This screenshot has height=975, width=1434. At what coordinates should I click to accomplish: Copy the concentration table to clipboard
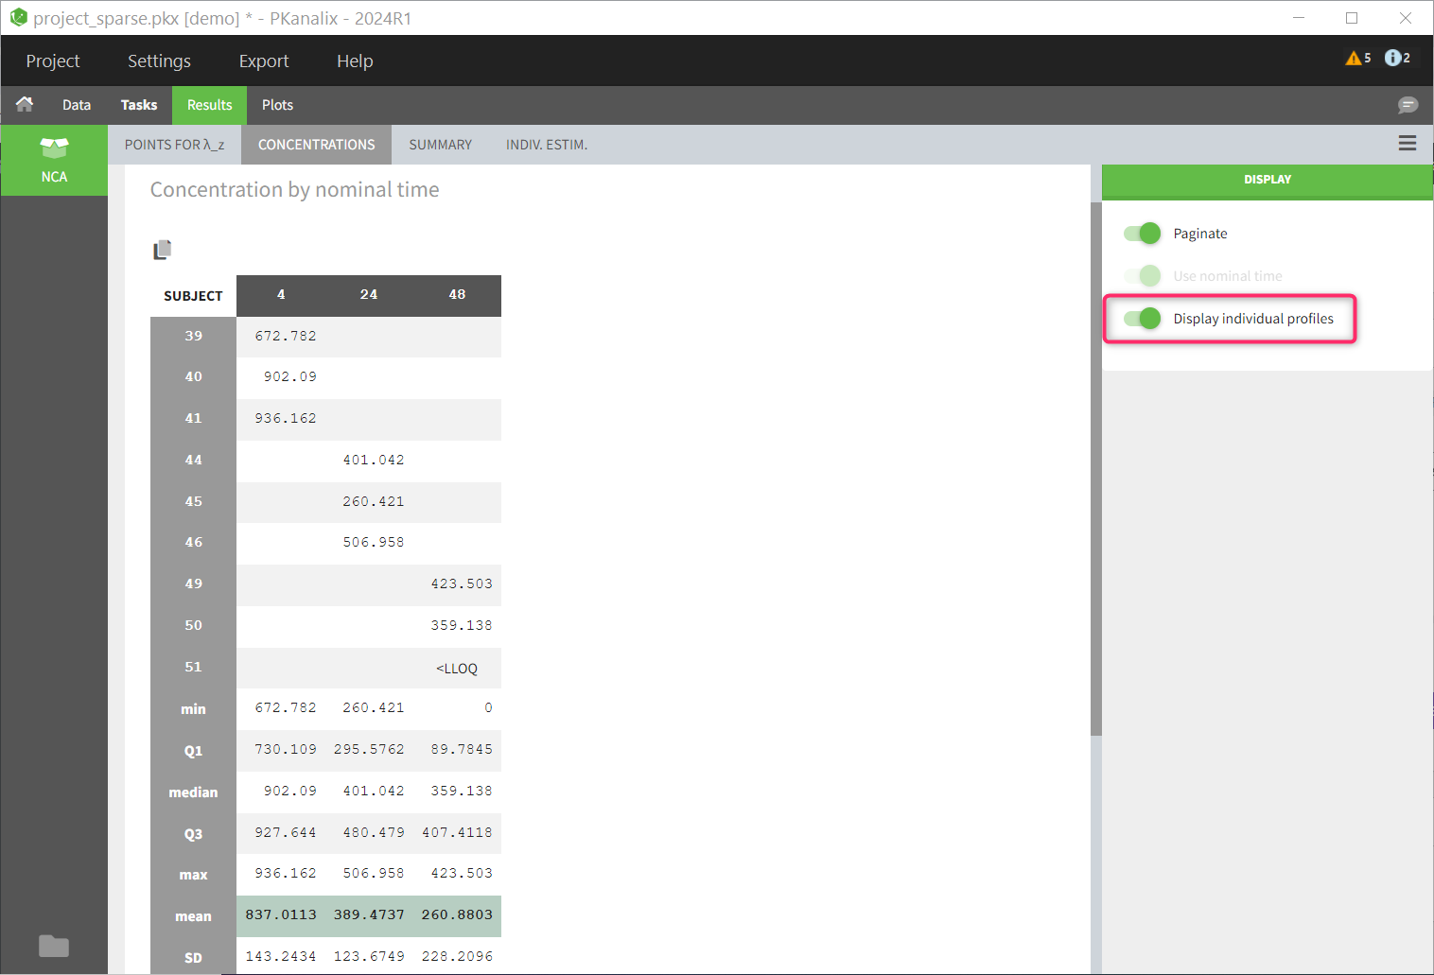pos(163,250)
